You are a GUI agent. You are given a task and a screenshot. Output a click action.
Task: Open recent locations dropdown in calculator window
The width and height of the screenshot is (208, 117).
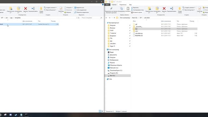click(x=112, y=18)
